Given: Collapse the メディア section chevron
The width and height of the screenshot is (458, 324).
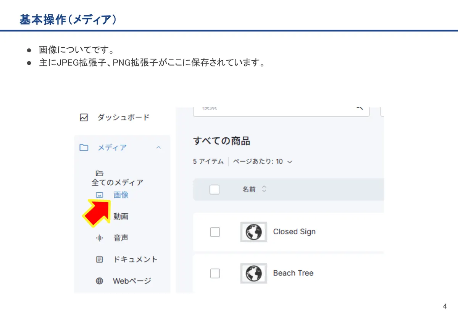Looking at the screenshot, I should tap(159, 148).
